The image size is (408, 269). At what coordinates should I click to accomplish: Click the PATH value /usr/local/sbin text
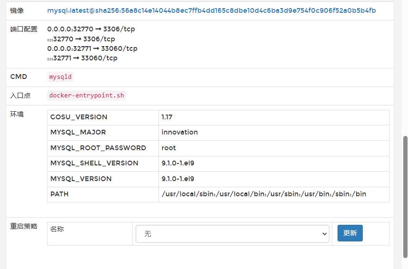pos(264,194)
